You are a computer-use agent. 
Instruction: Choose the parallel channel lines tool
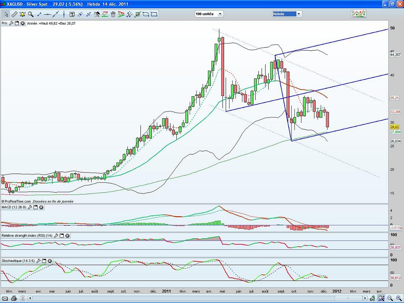tap(80, 14)
